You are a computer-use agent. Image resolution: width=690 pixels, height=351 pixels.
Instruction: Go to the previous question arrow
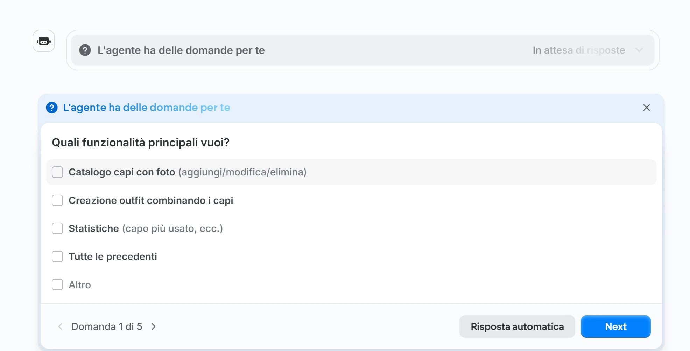60,326
